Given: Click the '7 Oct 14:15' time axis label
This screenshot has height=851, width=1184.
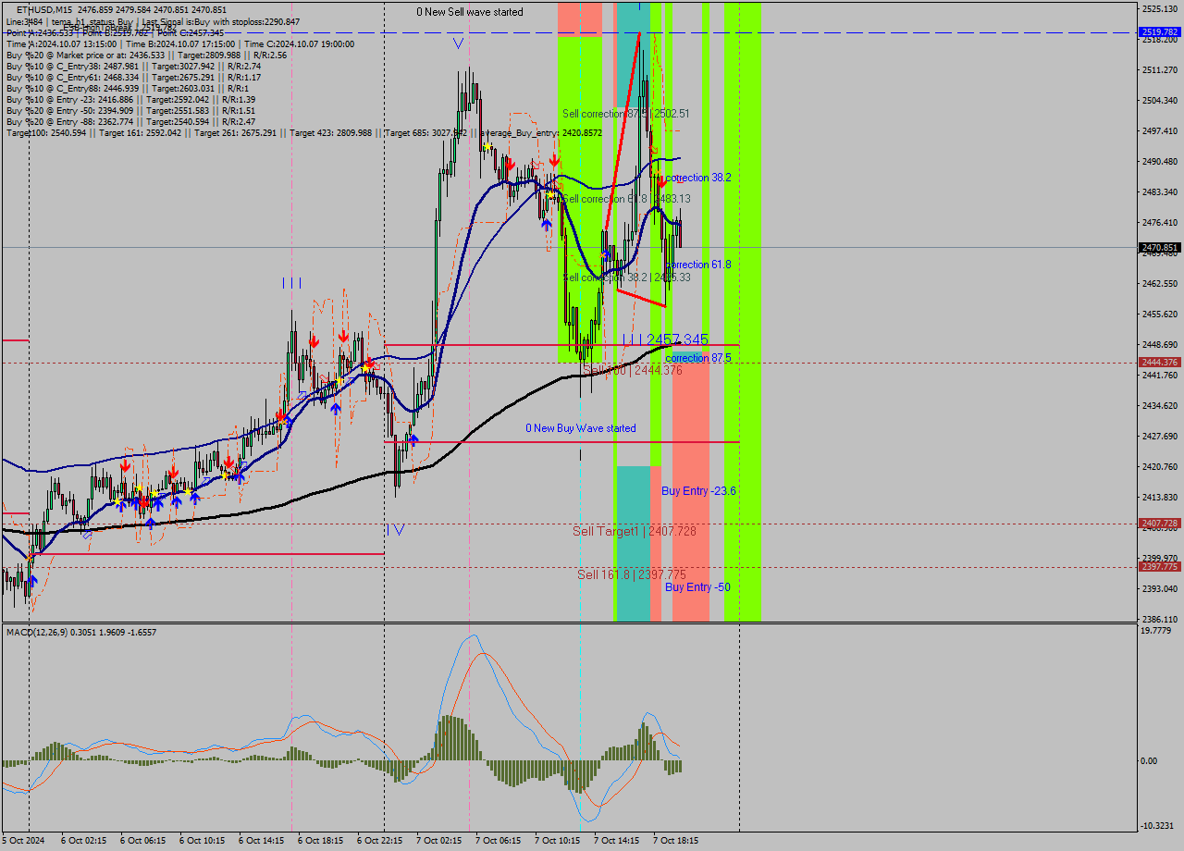Looking at the screenshot, I should (617, 841).
